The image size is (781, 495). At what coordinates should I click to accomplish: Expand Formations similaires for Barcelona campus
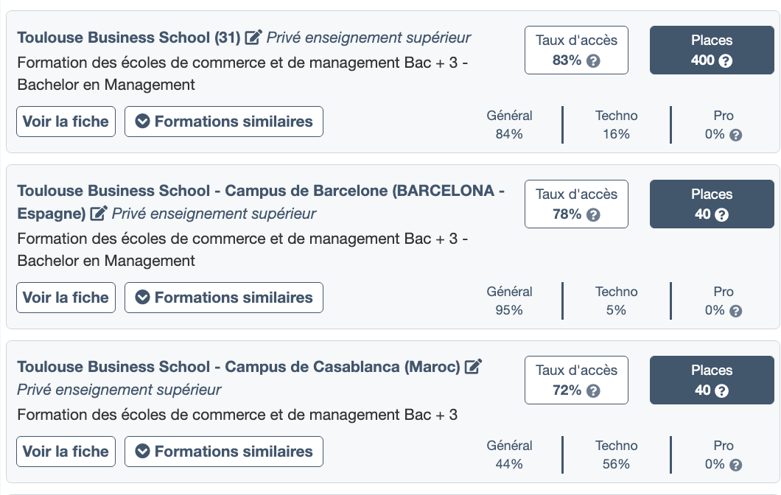(x=224, y=298)
